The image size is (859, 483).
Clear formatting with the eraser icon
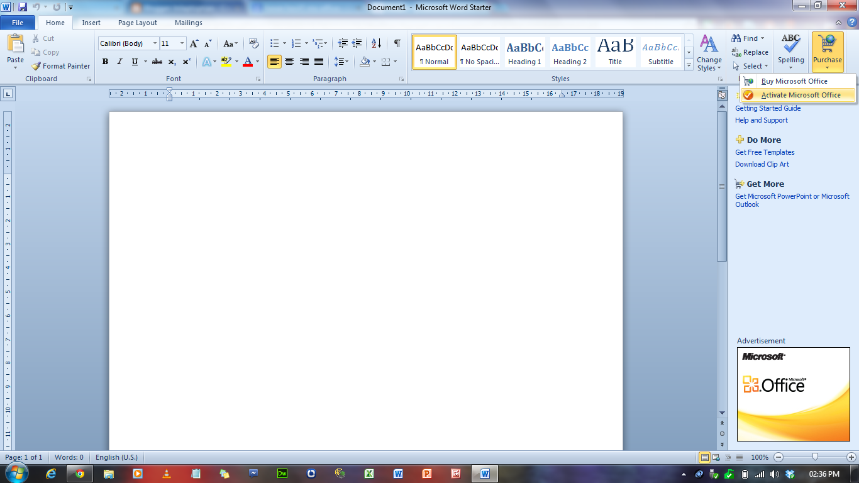tap(253, 43)
